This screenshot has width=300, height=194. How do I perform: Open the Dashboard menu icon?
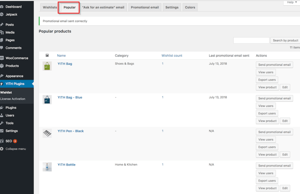[x=2, y=7]
